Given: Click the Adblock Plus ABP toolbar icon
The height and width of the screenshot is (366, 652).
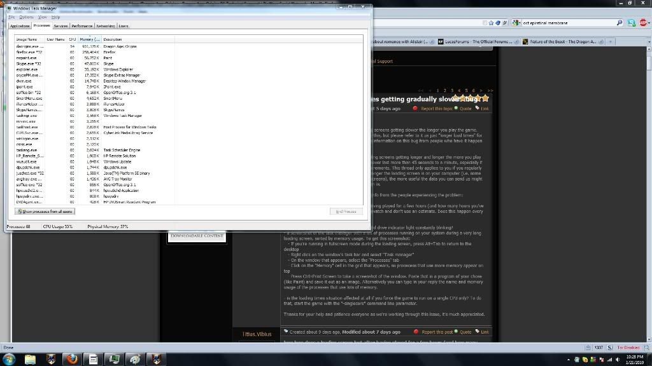Looking at the screenshot, I should click(643, 23).
